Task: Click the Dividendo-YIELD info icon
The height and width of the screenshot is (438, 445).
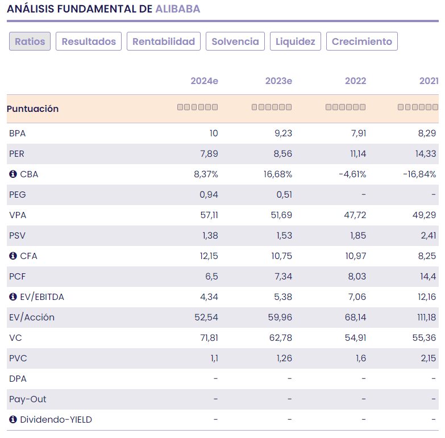Action: pos(13,420)
